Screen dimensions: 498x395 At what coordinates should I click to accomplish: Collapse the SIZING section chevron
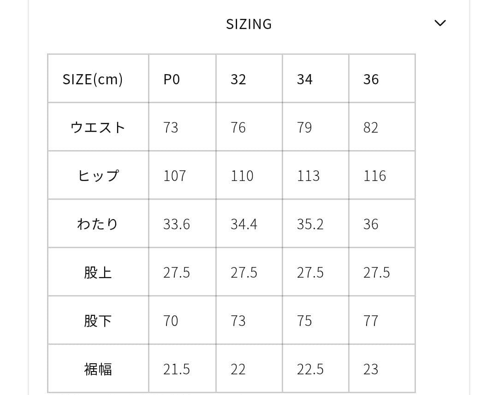click(440, 23)
